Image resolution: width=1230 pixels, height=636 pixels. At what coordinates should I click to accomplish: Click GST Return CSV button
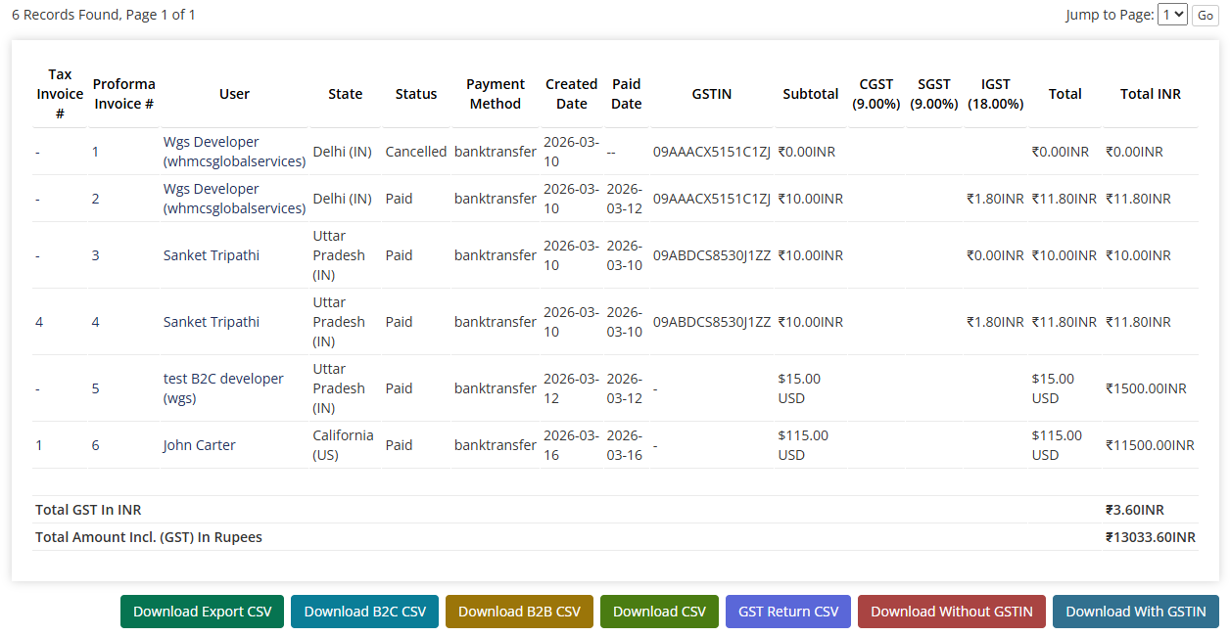click(x=788, y=612)
